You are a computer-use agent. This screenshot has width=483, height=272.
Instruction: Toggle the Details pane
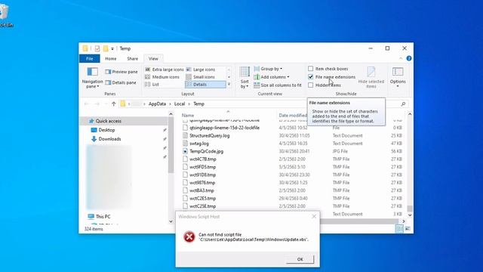click(121, 82)
